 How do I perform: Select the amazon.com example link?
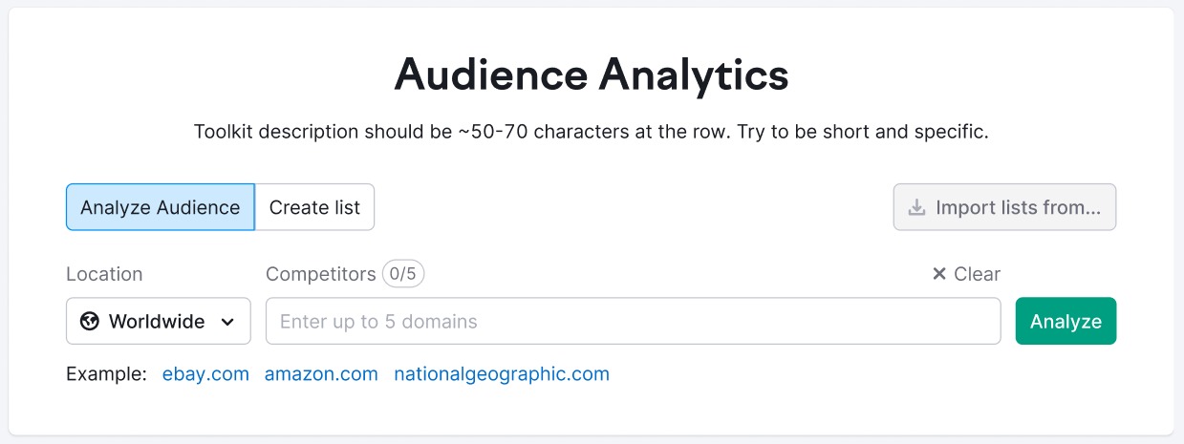(x=321, y=374)
